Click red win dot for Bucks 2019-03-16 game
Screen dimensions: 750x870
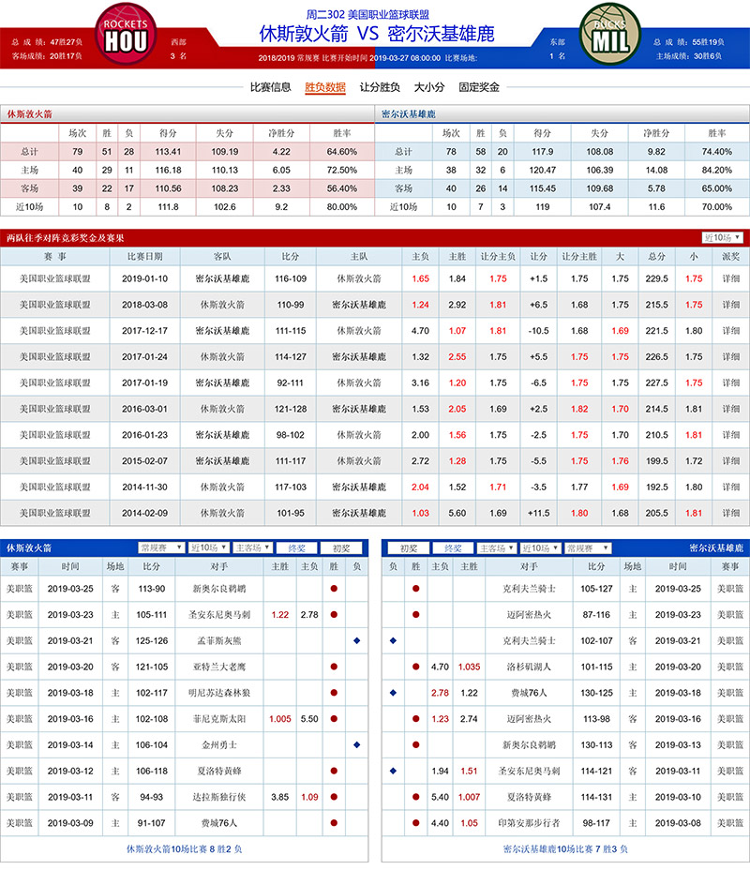click(416, 719)
